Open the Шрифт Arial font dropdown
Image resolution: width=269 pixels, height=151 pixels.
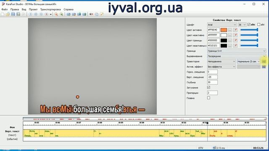pyautogui.click(x=222, y=25)
